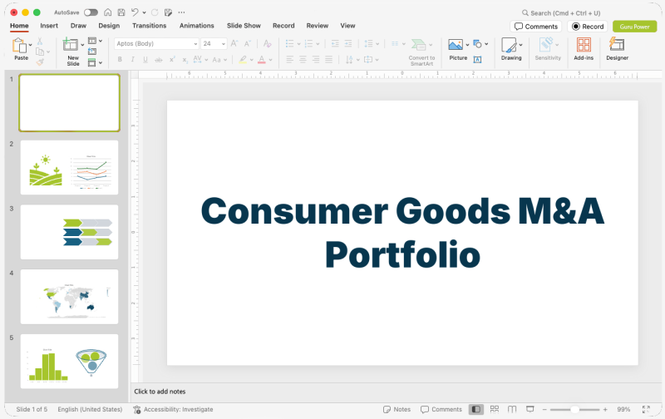
Task: Align text right
Action: pyautogui.click(x=316, y=59)
